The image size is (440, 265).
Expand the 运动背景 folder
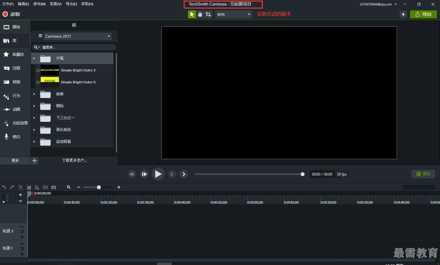click(34, 142)
